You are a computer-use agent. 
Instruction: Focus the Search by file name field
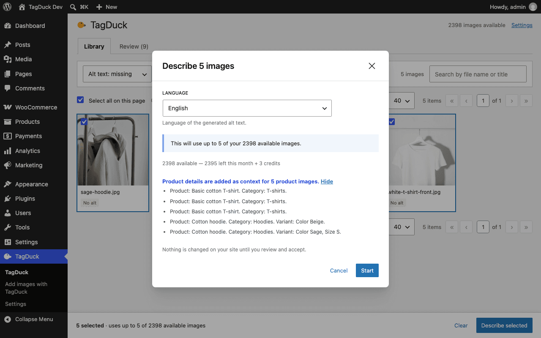(x=478, y=74)
